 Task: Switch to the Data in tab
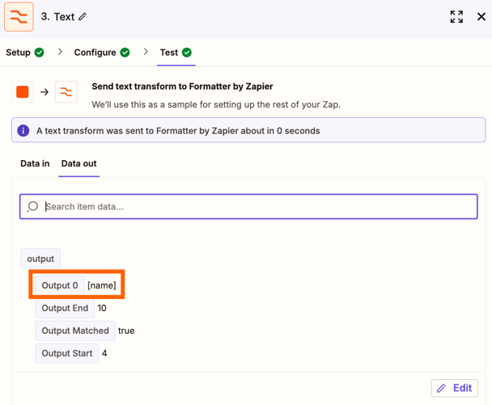(35, 163)
